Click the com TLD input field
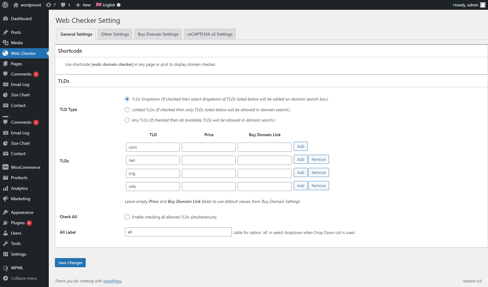Image resolution: width=488 pixels, height=287 pixels. (153, 147)
